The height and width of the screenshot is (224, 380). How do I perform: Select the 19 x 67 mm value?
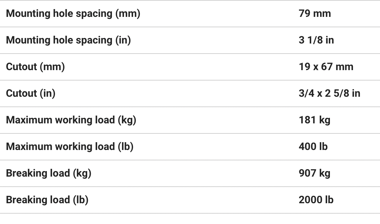(x=326, y=67)
